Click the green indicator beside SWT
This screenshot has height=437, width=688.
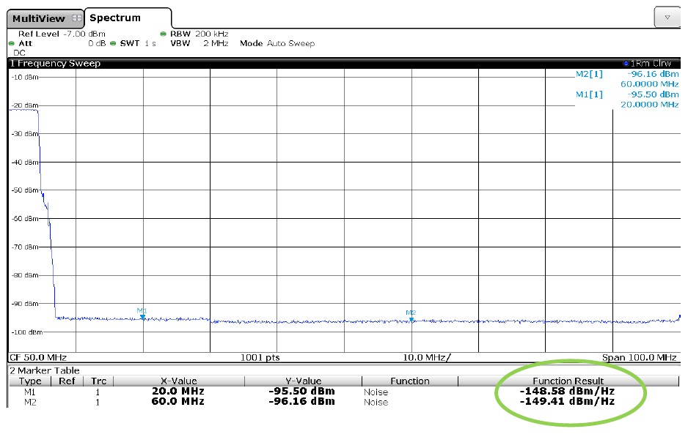[113, 44]
